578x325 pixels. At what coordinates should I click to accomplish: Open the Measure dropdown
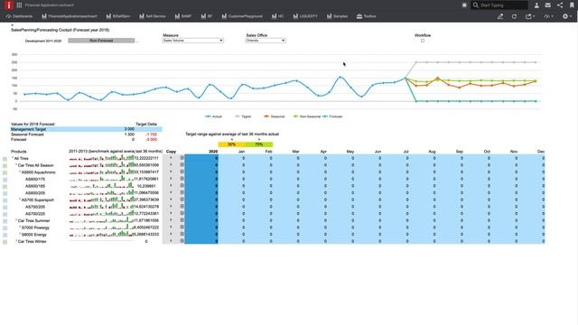tap(192, 40)
